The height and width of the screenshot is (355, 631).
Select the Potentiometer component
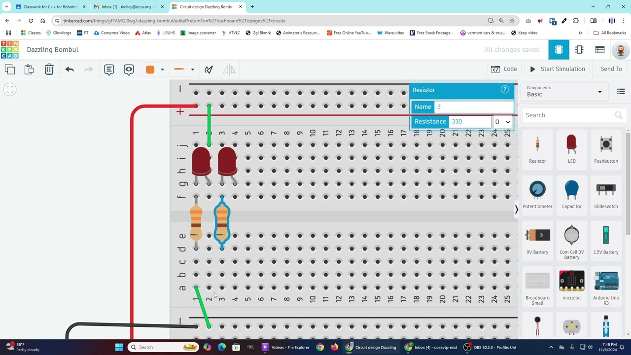click(x=537, y=194)
